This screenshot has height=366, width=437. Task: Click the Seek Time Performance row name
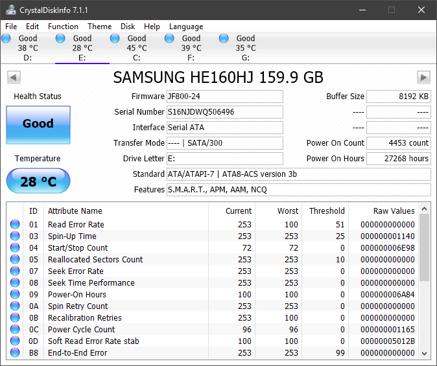click(x=91, y=282)
